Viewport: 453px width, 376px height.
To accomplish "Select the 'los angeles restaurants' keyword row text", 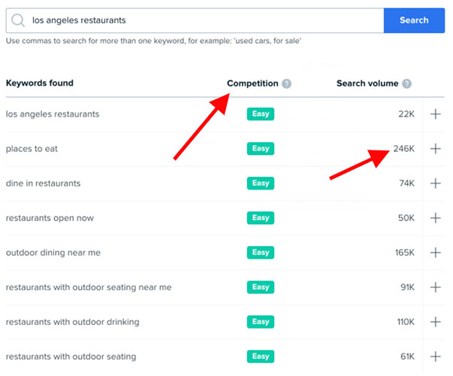I will pyautogui.click(x=53, y=114).
